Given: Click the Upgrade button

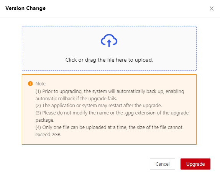Looking at the screenshot, I should 195,164.
